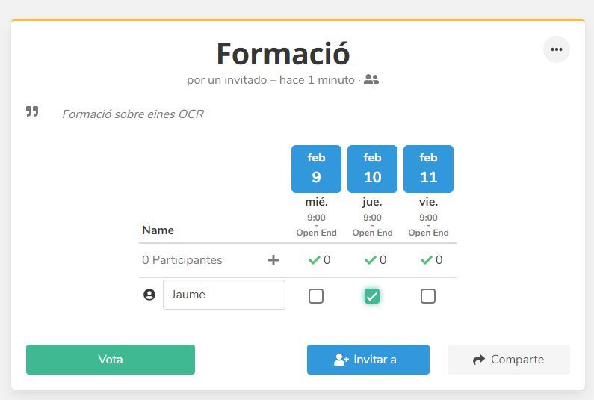Image resolution: width=594 pixels, height=400 pixels.
Task: Click the user avatar icon beside name field
Action: [x=149, y=295]
